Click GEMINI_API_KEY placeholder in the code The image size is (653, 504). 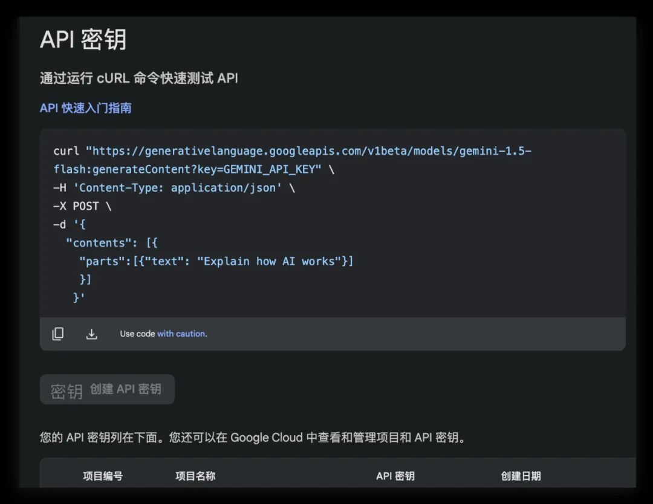269,169
